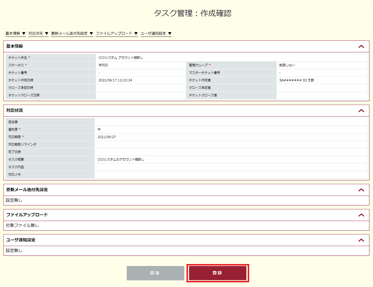Click the タスク内容 label

click(x=16, y=167)
